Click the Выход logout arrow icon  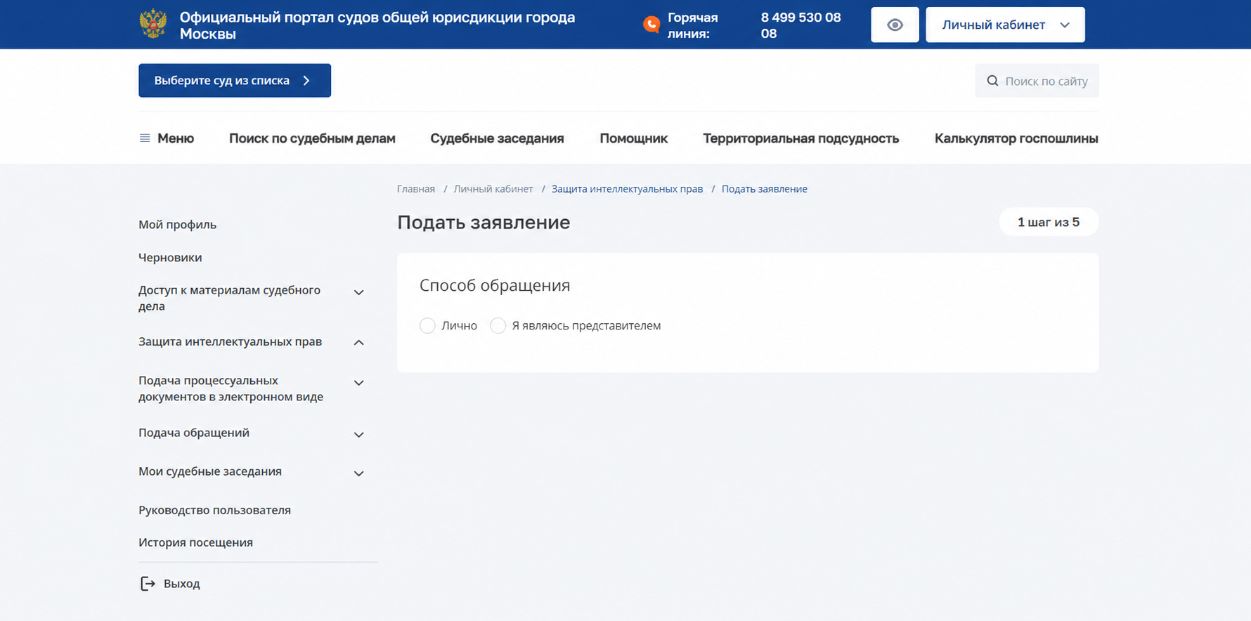pyautogui.click(x=148, y=584)
